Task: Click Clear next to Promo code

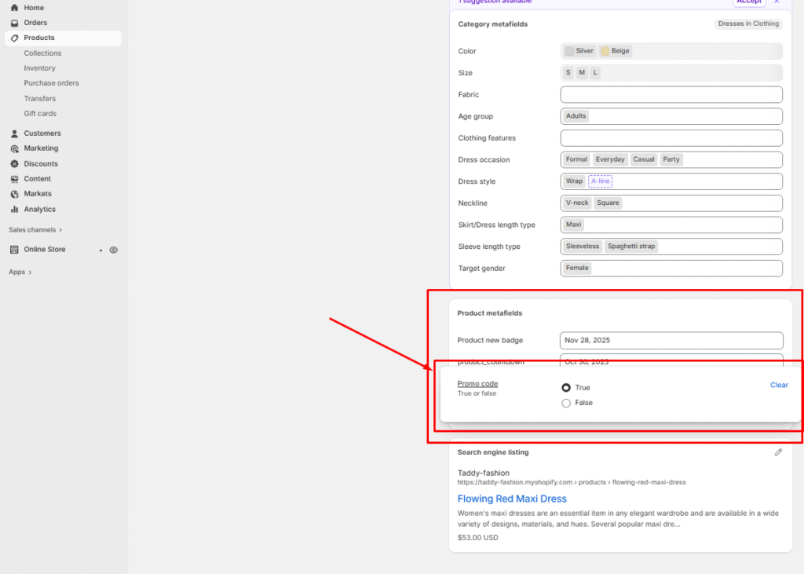Action: (779, 385)
